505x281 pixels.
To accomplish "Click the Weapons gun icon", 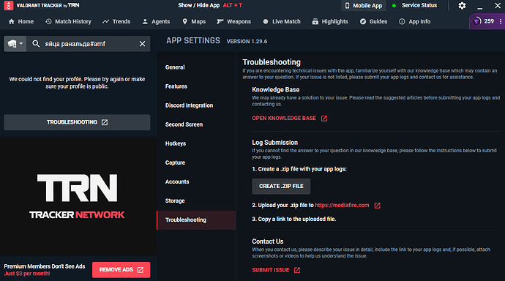I will [x=220, y=21].
